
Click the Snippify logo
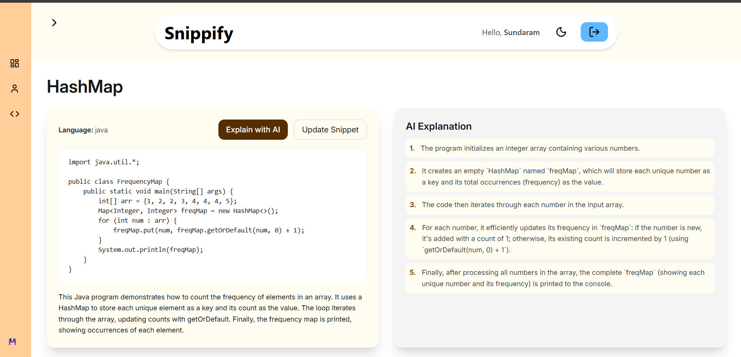point(199,33)
